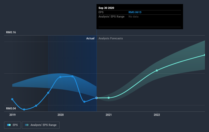Click the 'Actual' section label
209x132 pixels.
[x=90, y=38]
